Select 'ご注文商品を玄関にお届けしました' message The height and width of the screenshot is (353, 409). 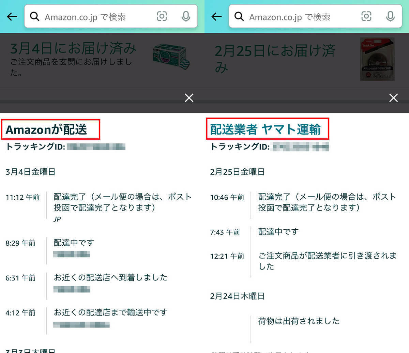point(71,67)
